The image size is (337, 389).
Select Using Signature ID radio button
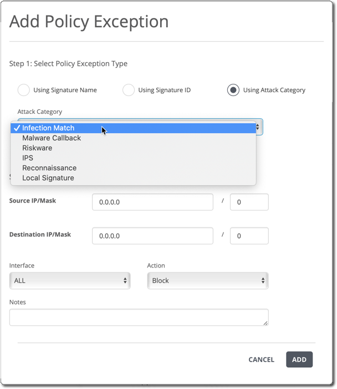coord(129,90)
